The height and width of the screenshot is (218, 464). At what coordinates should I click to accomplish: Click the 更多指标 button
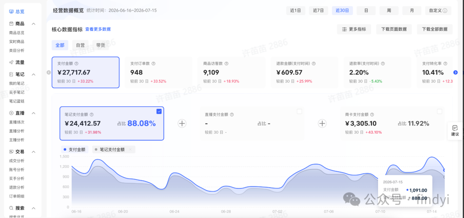[354, 29]
